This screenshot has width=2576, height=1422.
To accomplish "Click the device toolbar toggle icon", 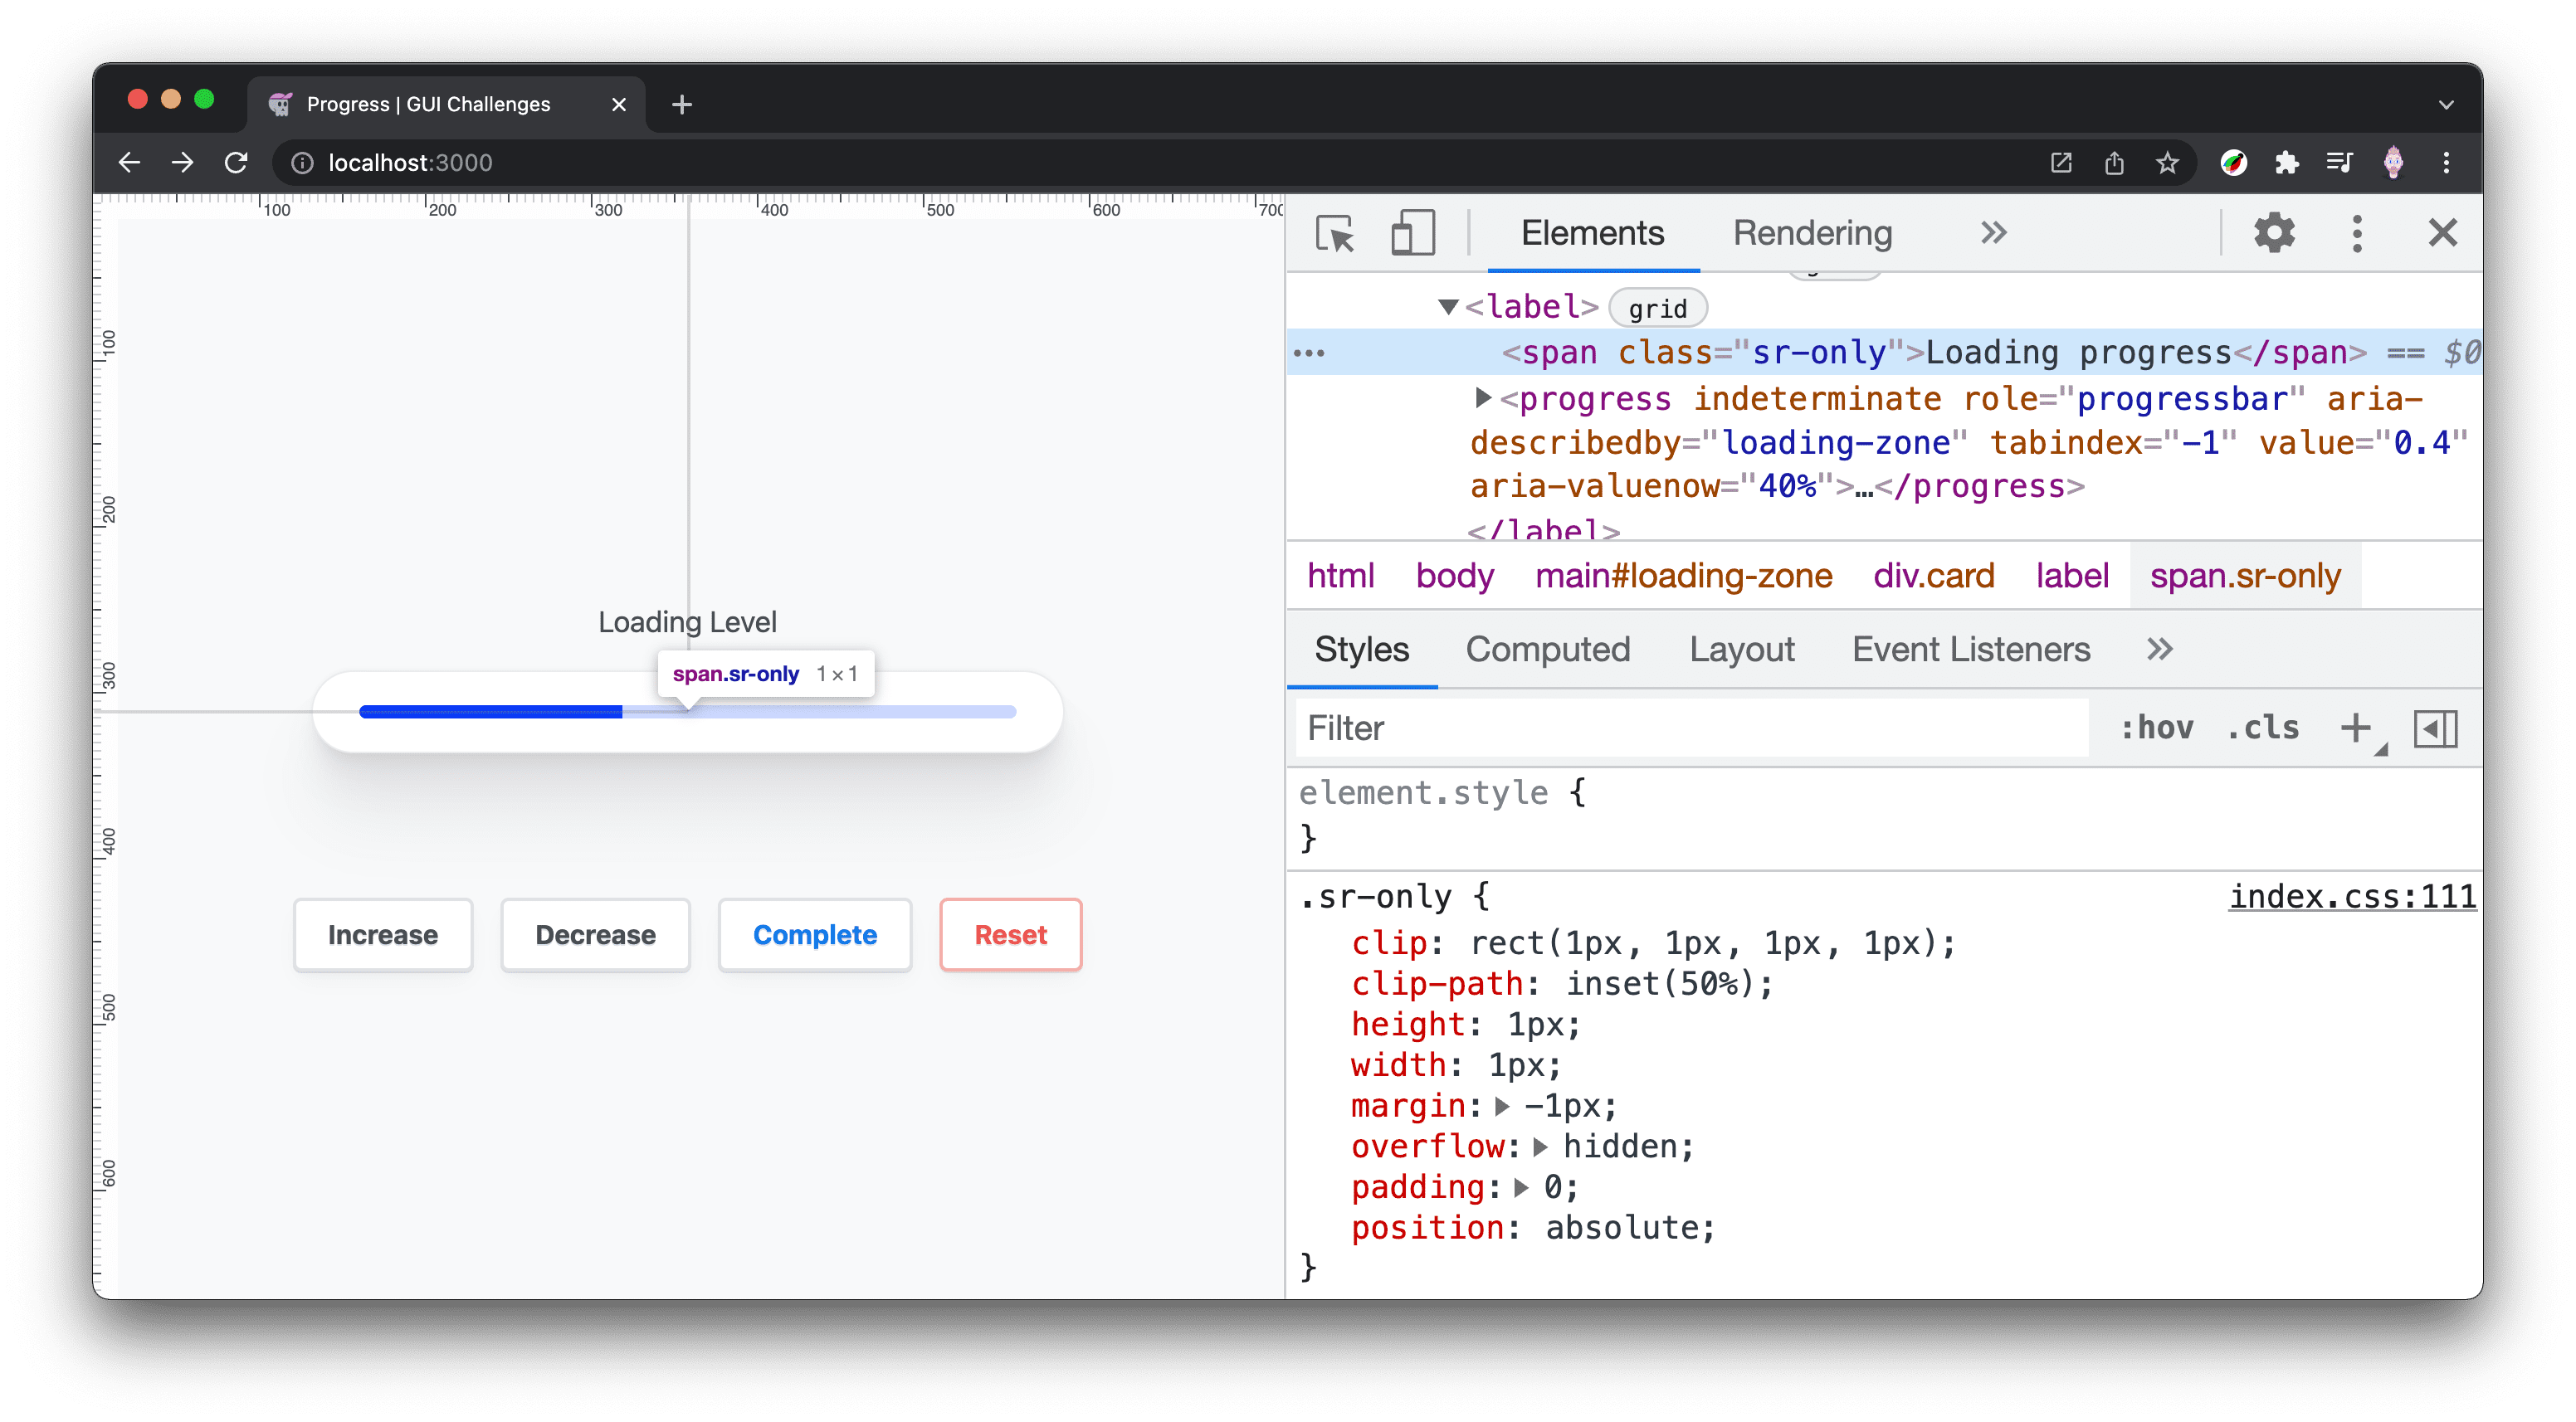I will click(1410, 231).
